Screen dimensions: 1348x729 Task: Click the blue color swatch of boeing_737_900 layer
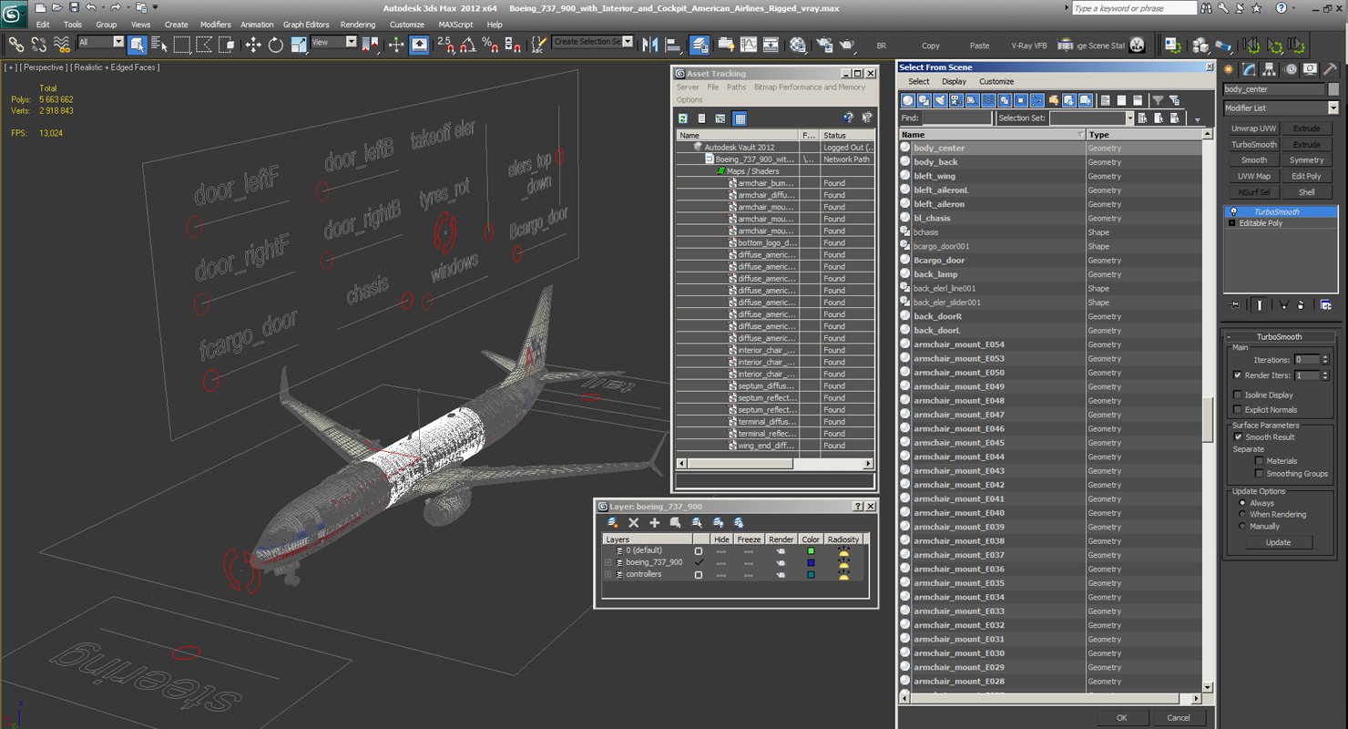click(x=811, y=562)
